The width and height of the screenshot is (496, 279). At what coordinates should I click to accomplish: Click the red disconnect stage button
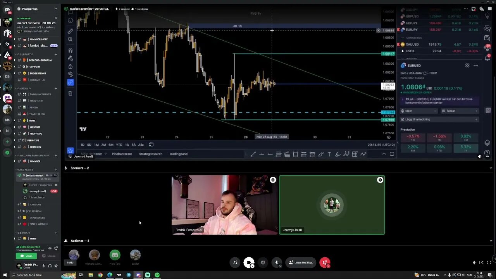[325, 262]
